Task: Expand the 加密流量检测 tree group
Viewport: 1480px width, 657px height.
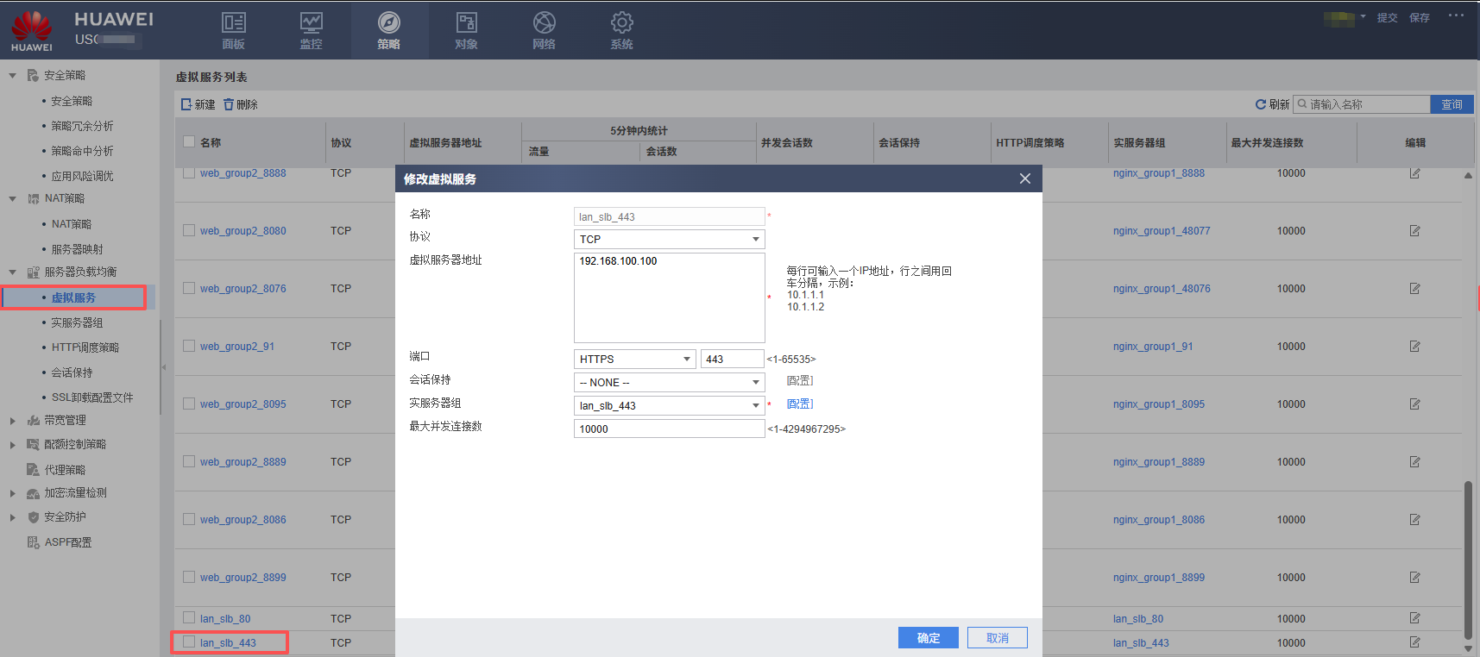Action: (x=12, y=493)
